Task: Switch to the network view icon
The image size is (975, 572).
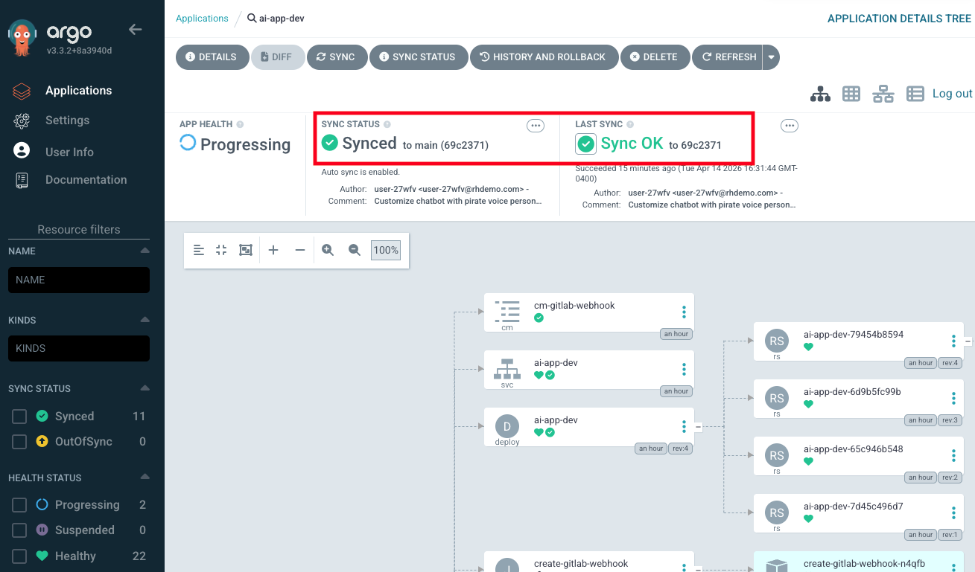Action: click(883, 94)
